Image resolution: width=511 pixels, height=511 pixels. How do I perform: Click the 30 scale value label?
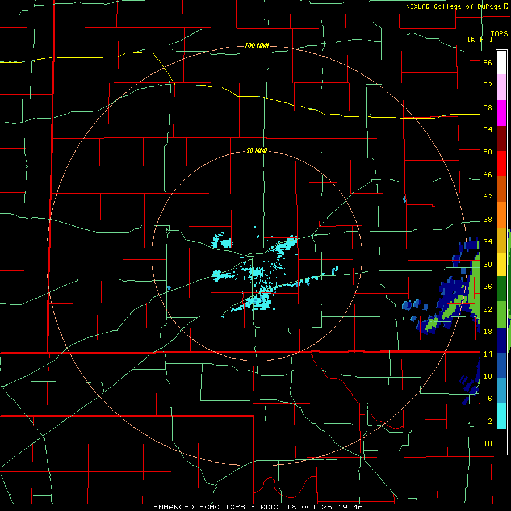pos(488,264)
